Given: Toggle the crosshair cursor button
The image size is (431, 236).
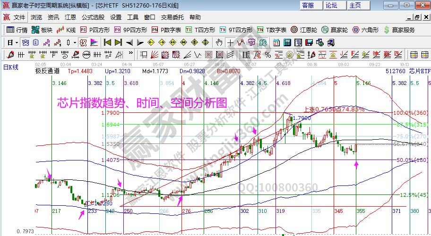Looking at the screenshot, I should coord(230,42).
